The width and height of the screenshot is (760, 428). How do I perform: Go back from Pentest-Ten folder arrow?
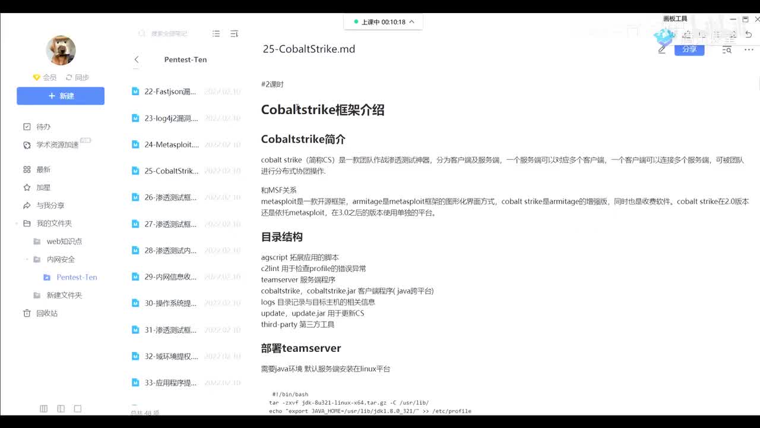pos(137,59)
